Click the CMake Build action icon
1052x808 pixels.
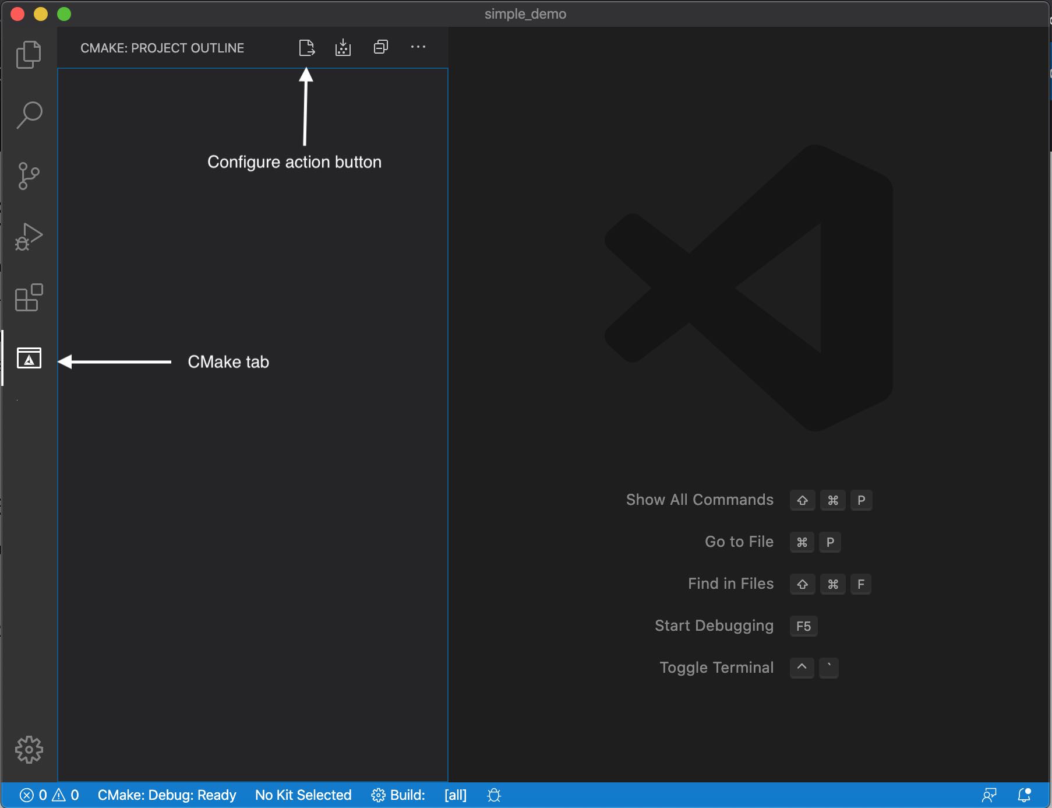point(343,48)
